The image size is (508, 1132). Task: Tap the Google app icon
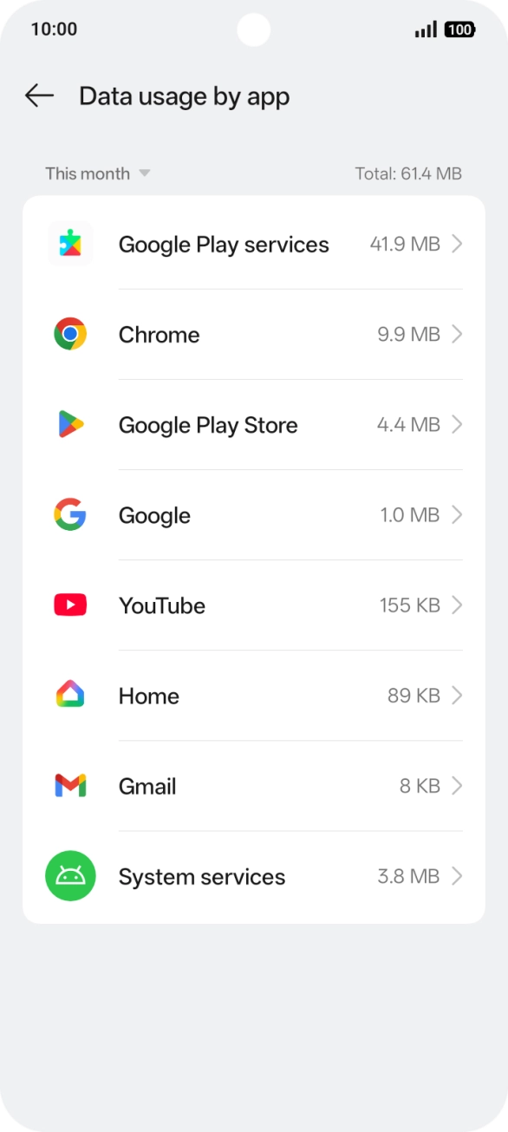click(x=70, y=514)
